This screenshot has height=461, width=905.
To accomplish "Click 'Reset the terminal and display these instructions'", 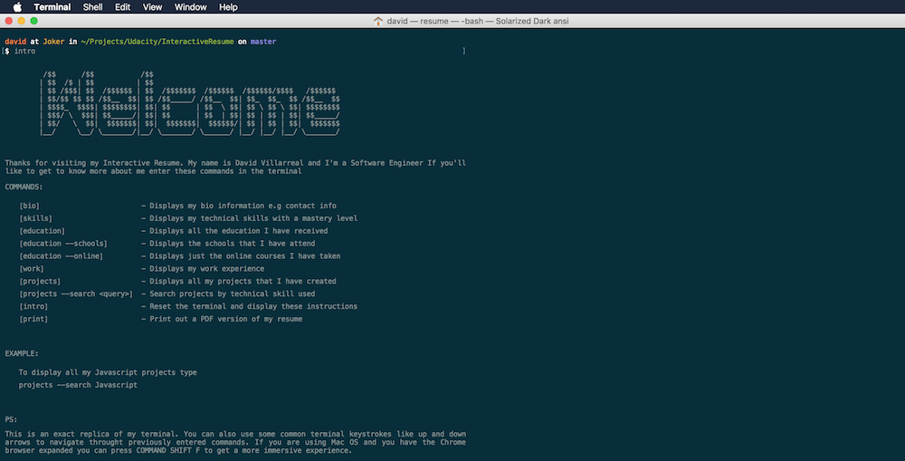I will pyautogui.click(x=253, y=307).
